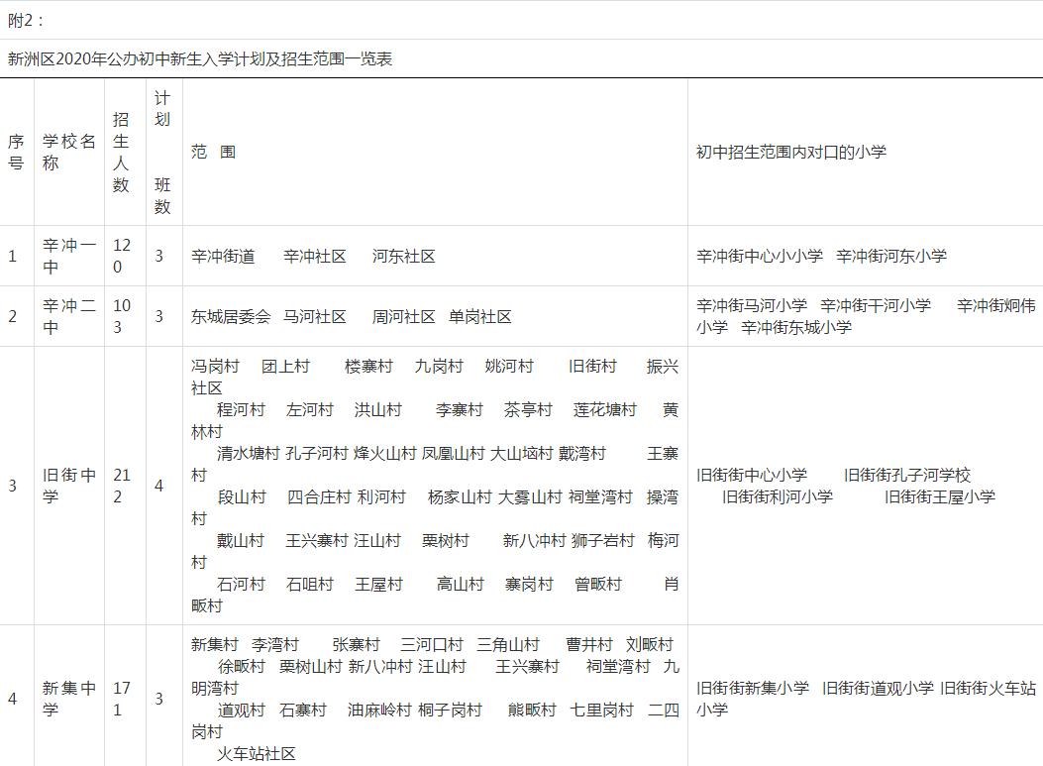Click the text 辛冲街道 in the range column

222,256
